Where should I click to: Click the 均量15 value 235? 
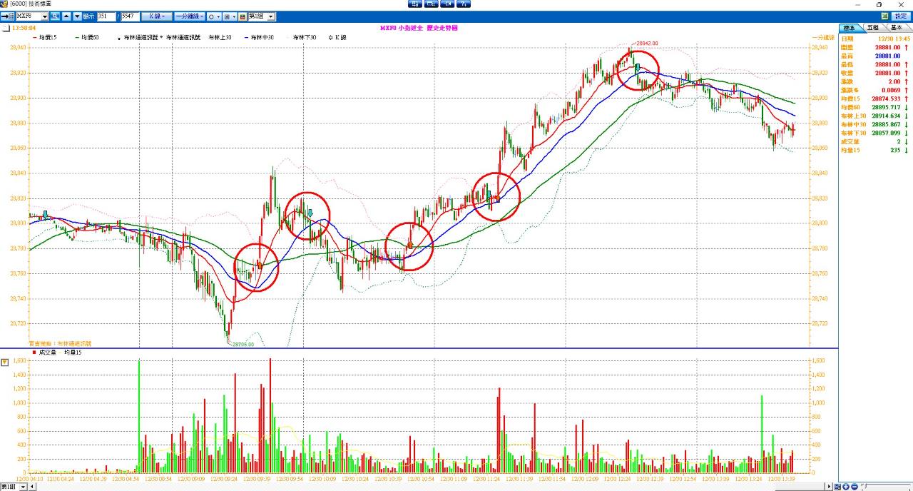(x=894, y=150)
